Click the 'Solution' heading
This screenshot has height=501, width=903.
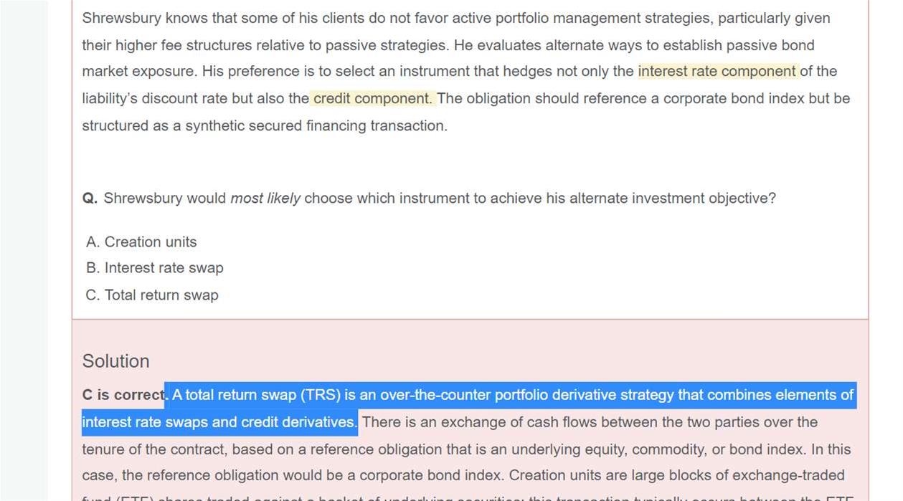point(115,361)
